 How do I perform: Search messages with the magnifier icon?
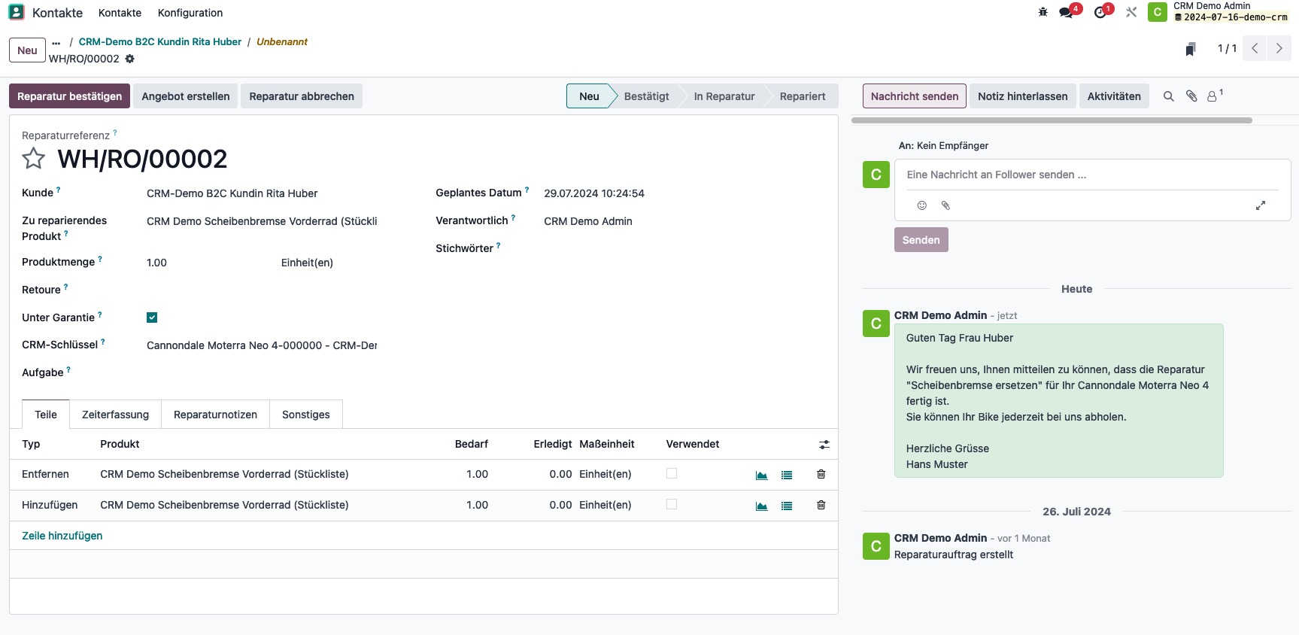point(1168,96)
